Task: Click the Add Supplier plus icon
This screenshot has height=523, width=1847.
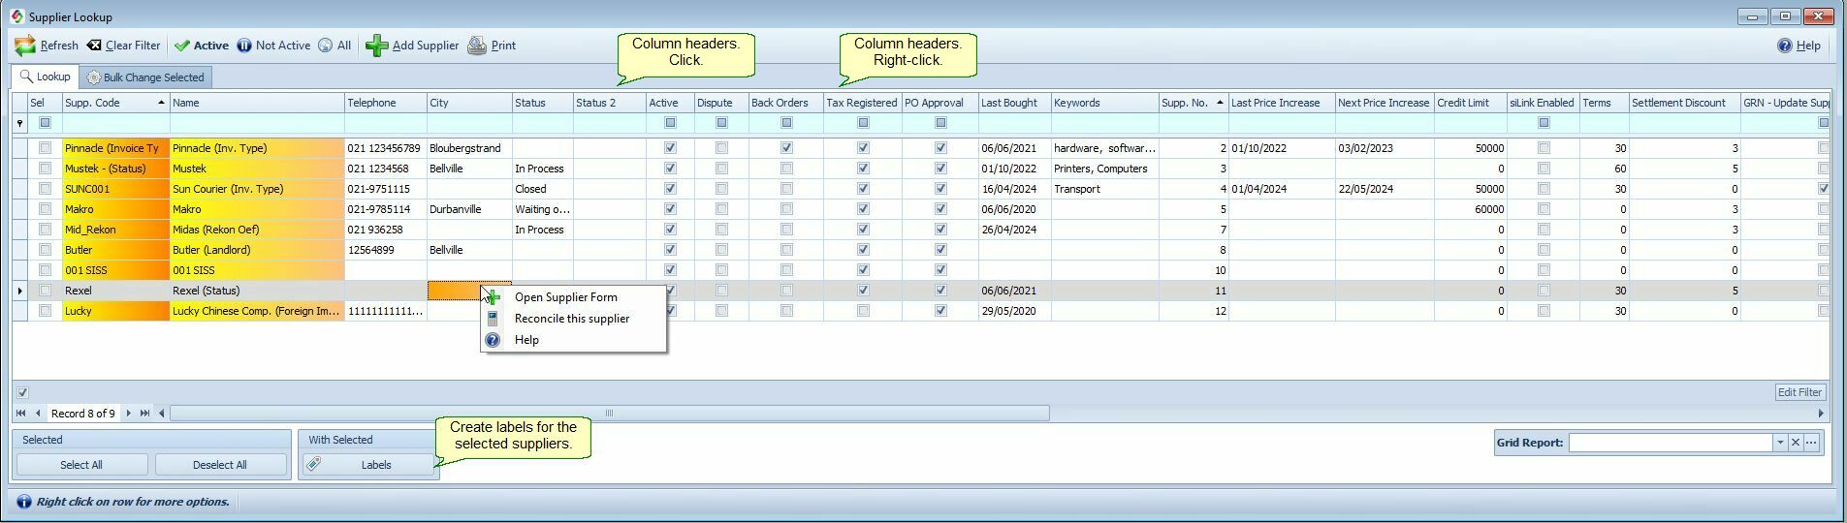Action: 377,46
